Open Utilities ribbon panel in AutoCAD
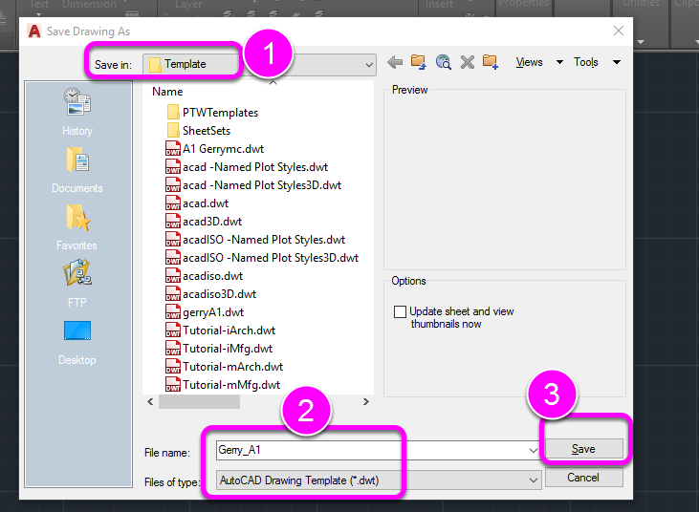 coord(641,4)
